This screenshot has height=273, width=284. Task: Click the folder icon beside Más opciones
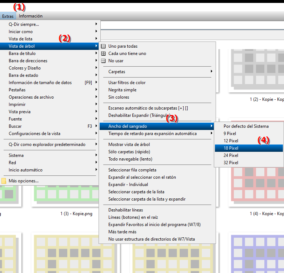[4, 181]
